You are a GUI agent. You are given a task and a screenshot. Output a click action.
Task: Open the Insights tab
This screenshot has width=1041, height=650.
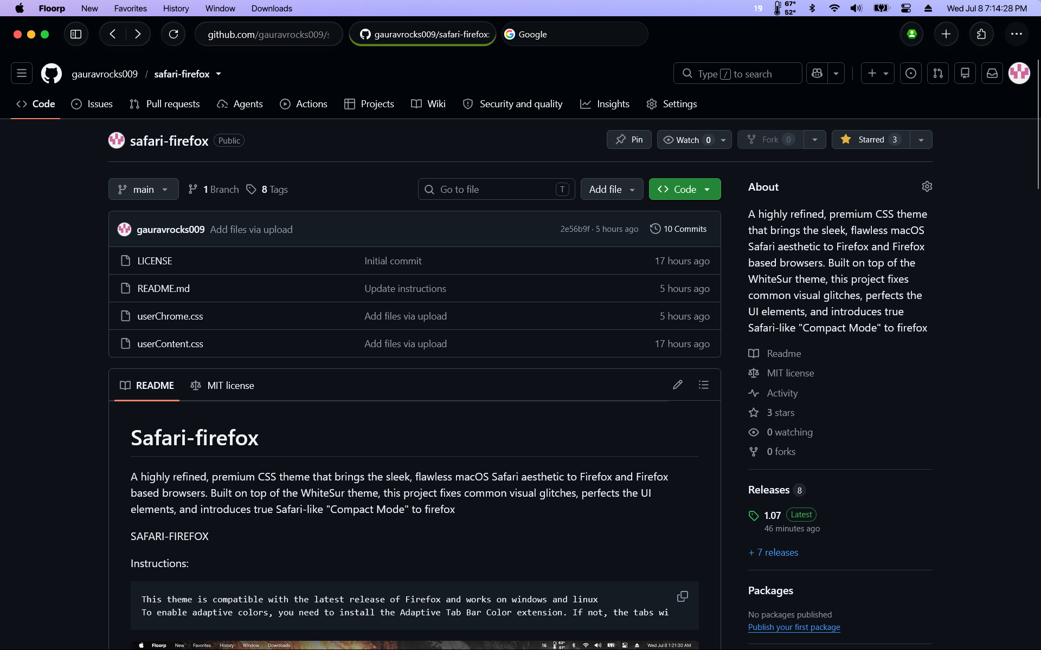point(605,104)
